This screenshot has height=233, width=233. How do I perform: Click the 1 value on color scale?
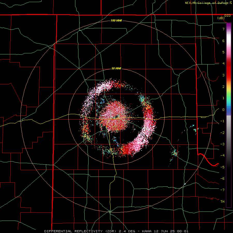tap(223, 98)
